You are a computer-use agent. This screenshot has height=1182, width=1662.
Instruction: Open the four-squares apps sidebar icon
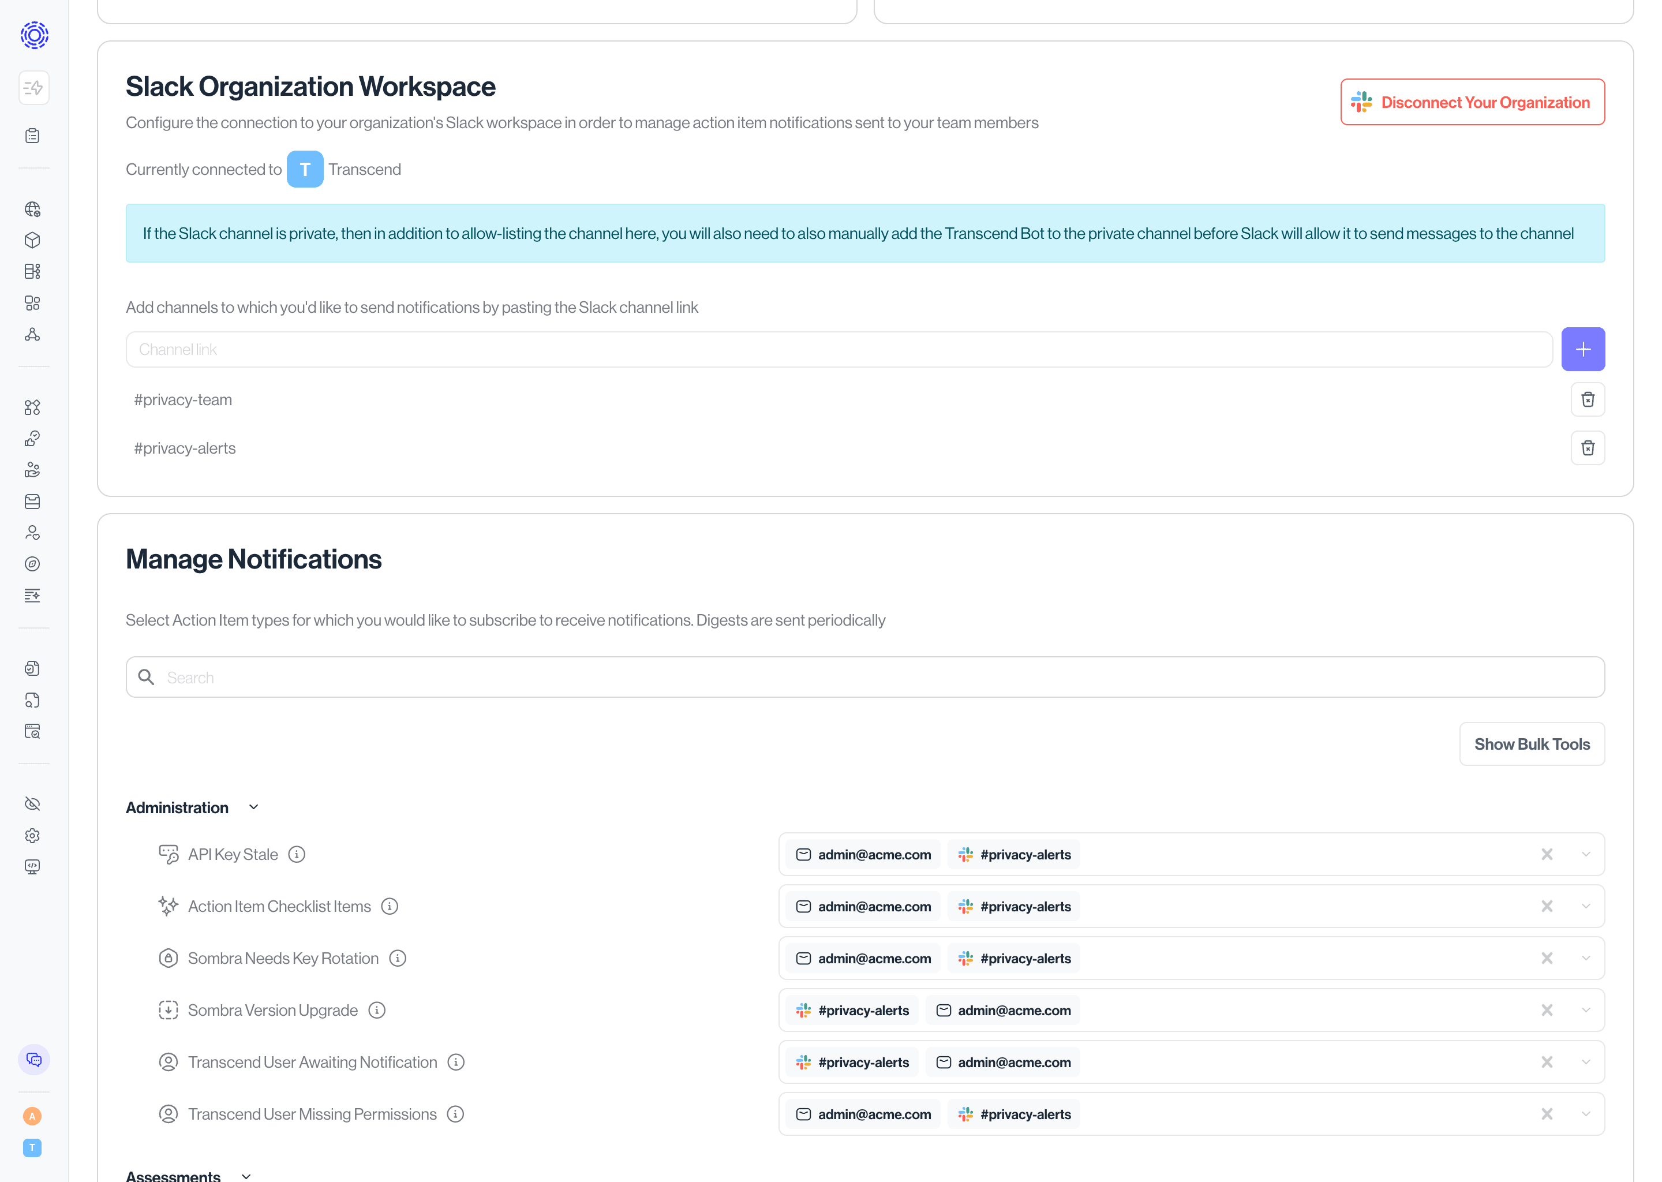point(33,303)
